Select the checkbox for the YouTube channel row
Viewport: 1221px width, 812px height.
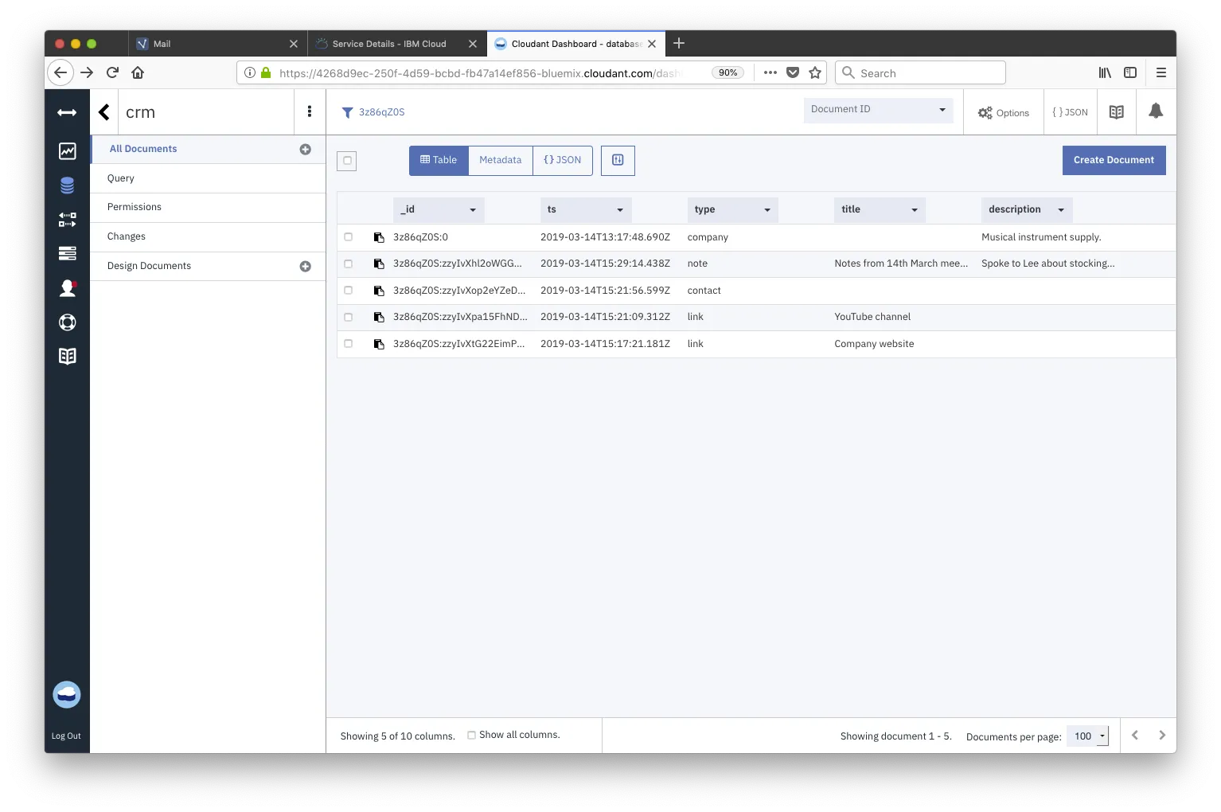[x=348, y=317]
